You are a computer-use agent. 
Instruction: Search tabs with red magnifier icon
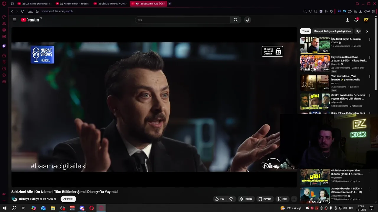click(357, 4)
